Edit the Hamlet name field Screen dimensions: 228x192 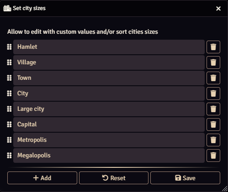point(109,47)
